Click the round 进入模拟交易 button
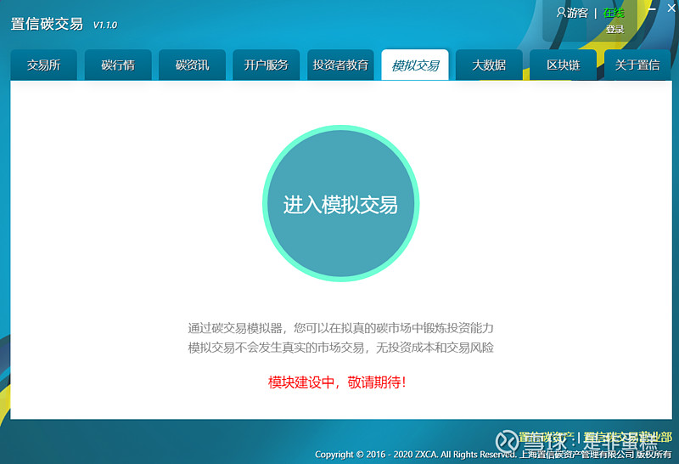 [x=341, y=203]
